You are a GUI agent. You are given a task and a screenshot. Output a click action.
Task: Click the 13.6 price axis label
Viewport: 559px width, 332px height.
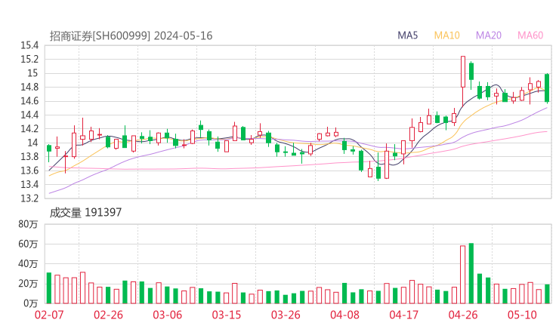(x=29, y=171)
